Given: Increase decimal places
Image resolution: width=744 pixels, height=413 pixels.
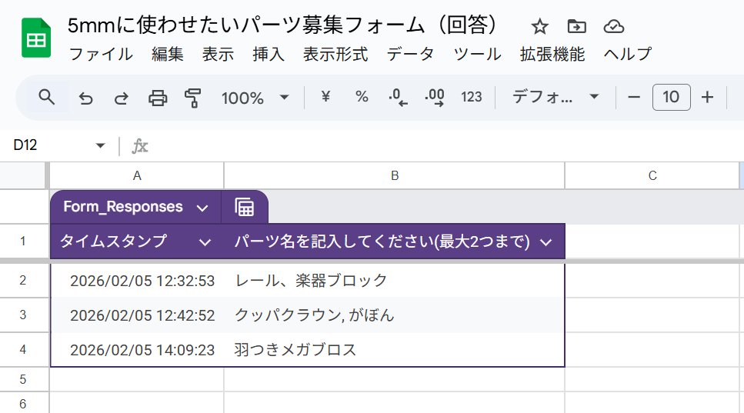Looking at the screenshot, I should pos(435,97).
